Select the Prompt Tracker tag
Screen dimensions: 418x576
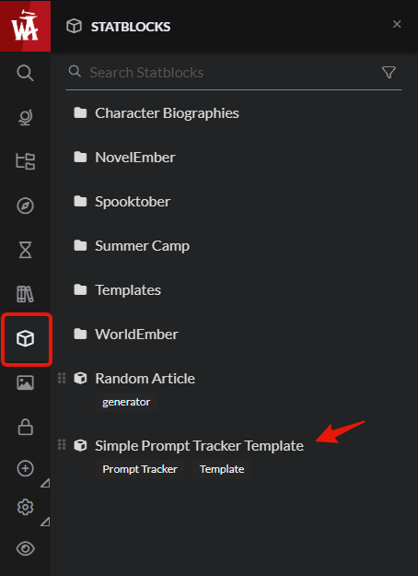140,469
